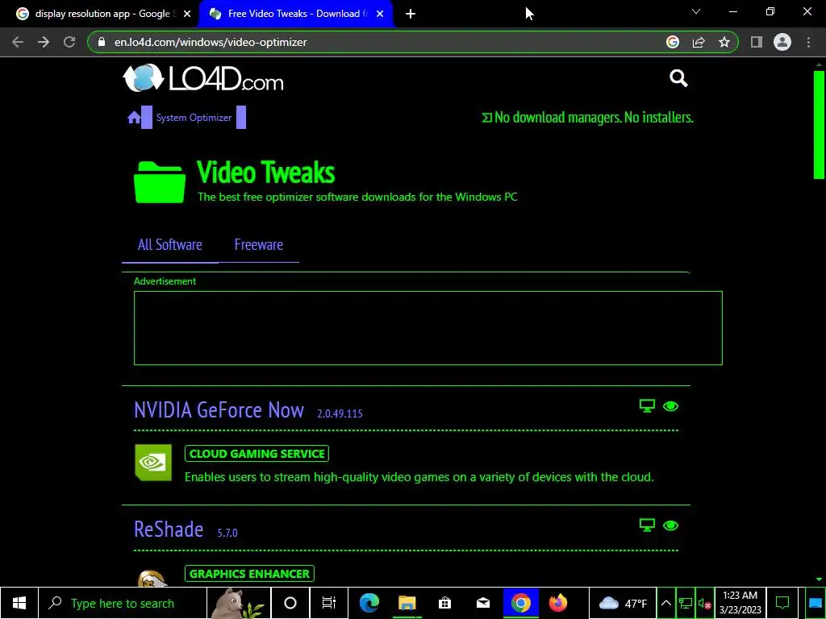This screenshot has width=826, height=619.
Task: Reload the page with the refresh icon
Action: [x=69, y=42]
